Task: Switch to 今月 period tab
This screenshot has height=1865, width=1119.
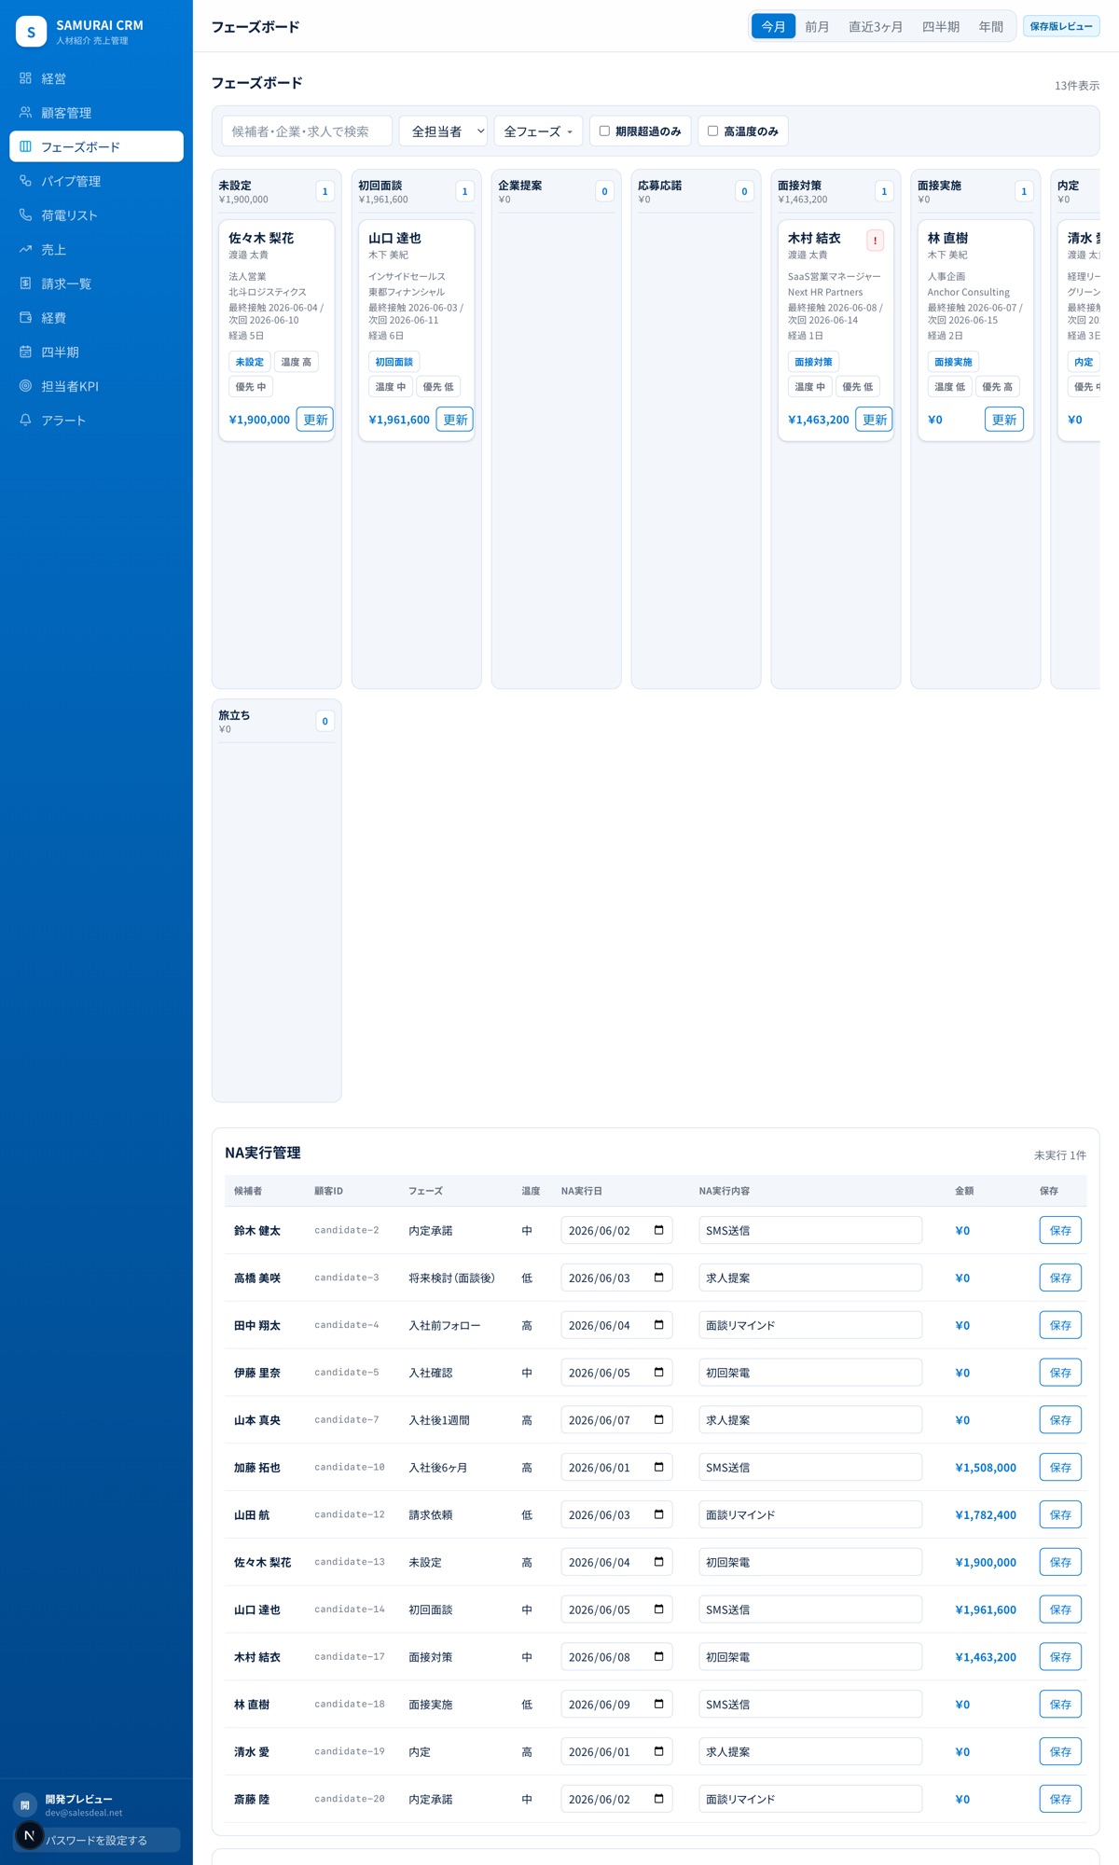Action: click(x=773, y=26)
